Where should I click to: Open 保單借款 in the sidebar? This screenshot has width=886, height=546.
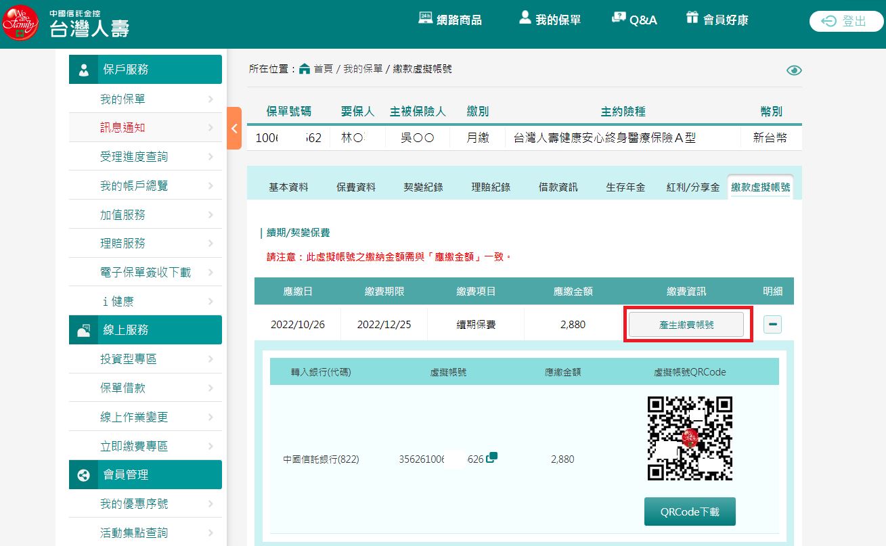click(x=146, y=388)
